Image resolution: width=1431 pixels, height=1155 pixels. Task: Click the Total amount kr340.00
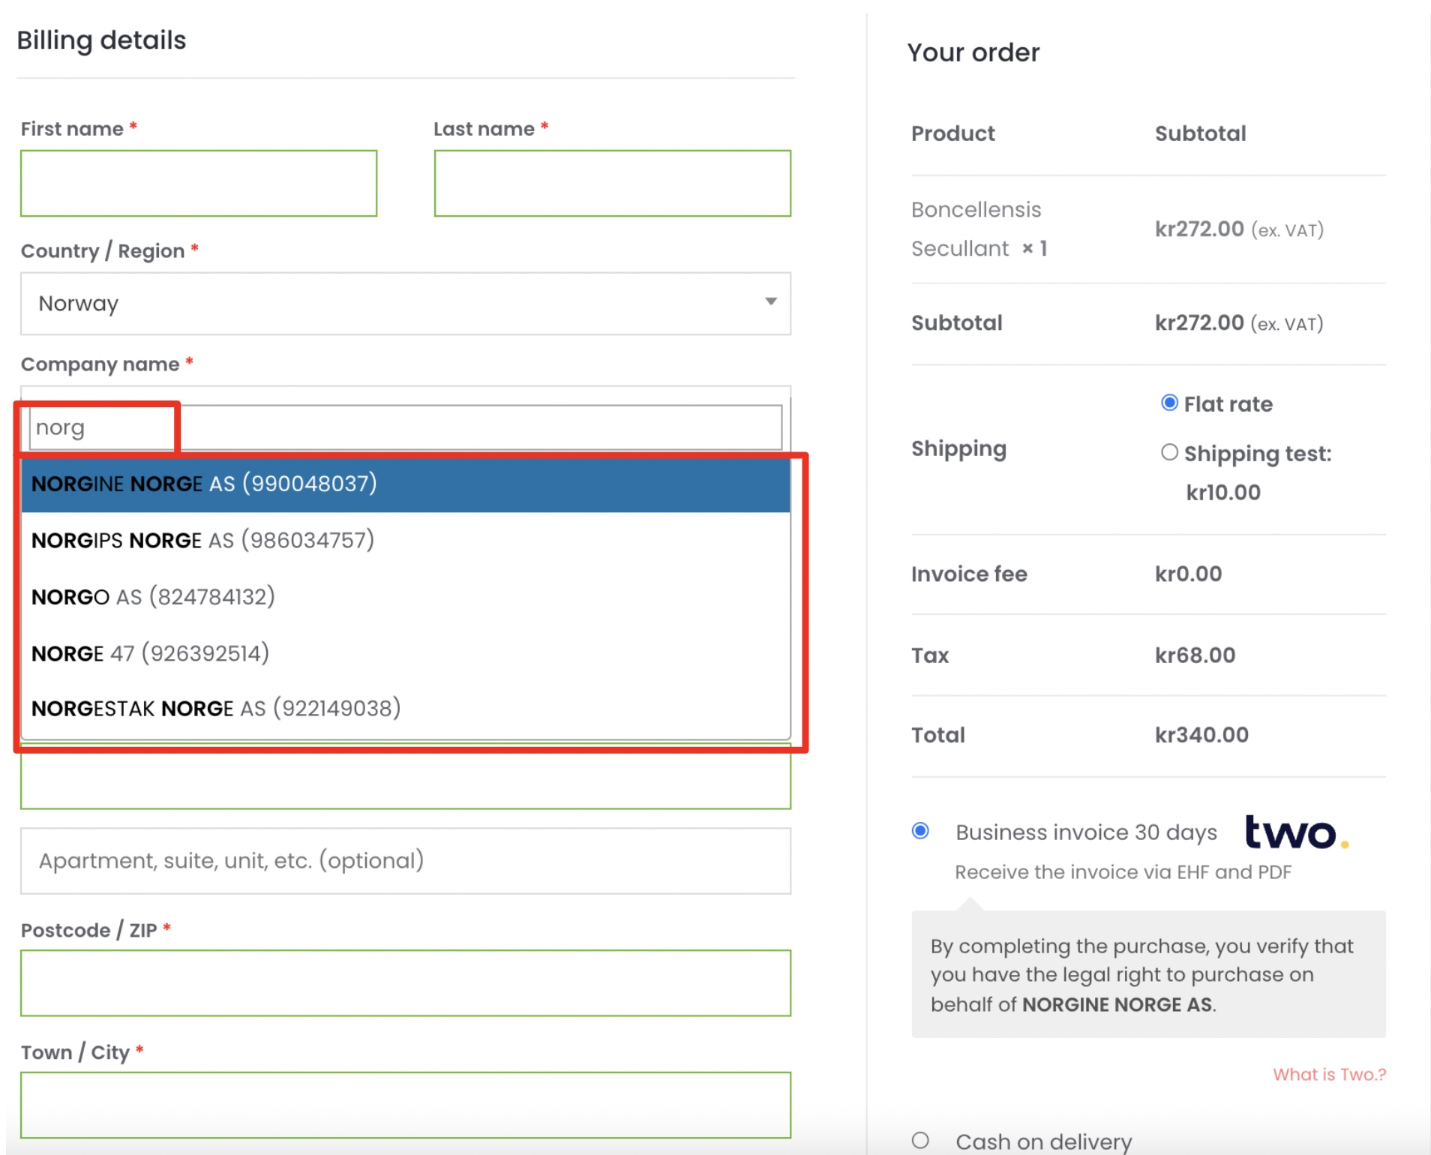tap(1201, 735)
